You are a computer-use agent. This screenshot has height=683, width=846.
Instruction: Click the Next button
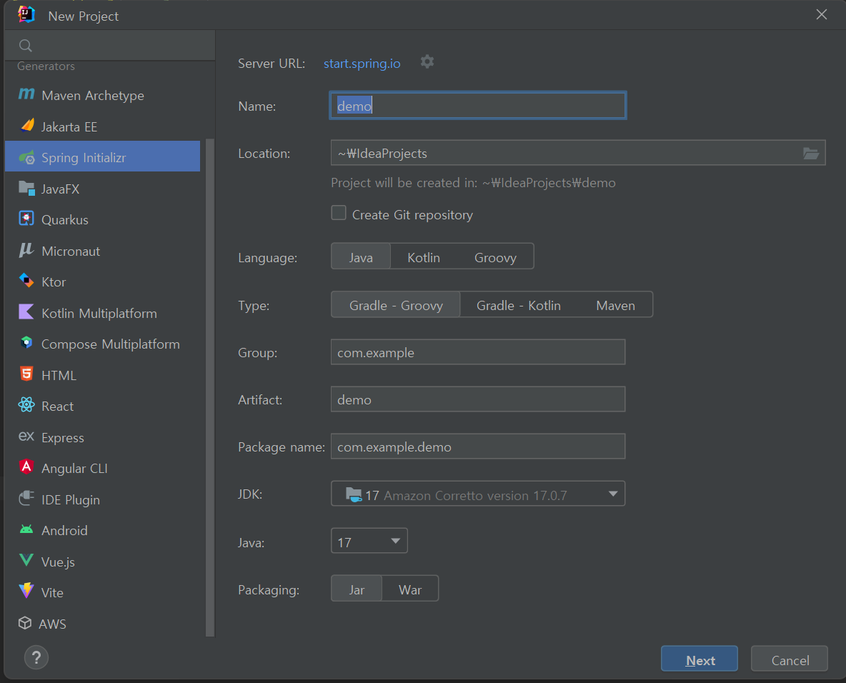700,659
